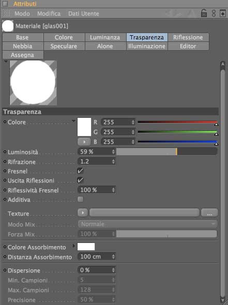Screen dimensions: 228x305
Task: Click the Texture arrow button
Action: click(x=83, y=213)
